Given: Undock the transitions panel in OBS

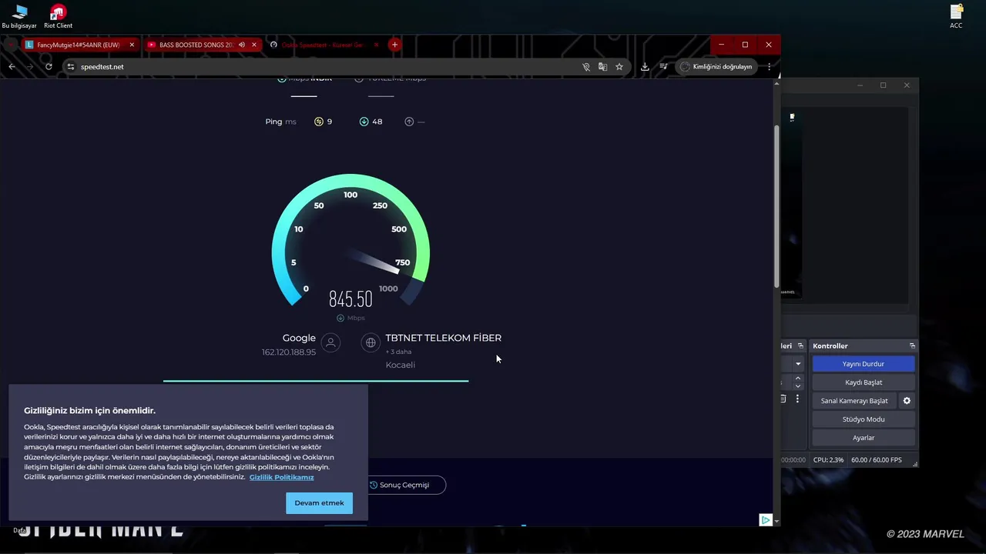Looking at the screenshot, I should tap(800, 346).
